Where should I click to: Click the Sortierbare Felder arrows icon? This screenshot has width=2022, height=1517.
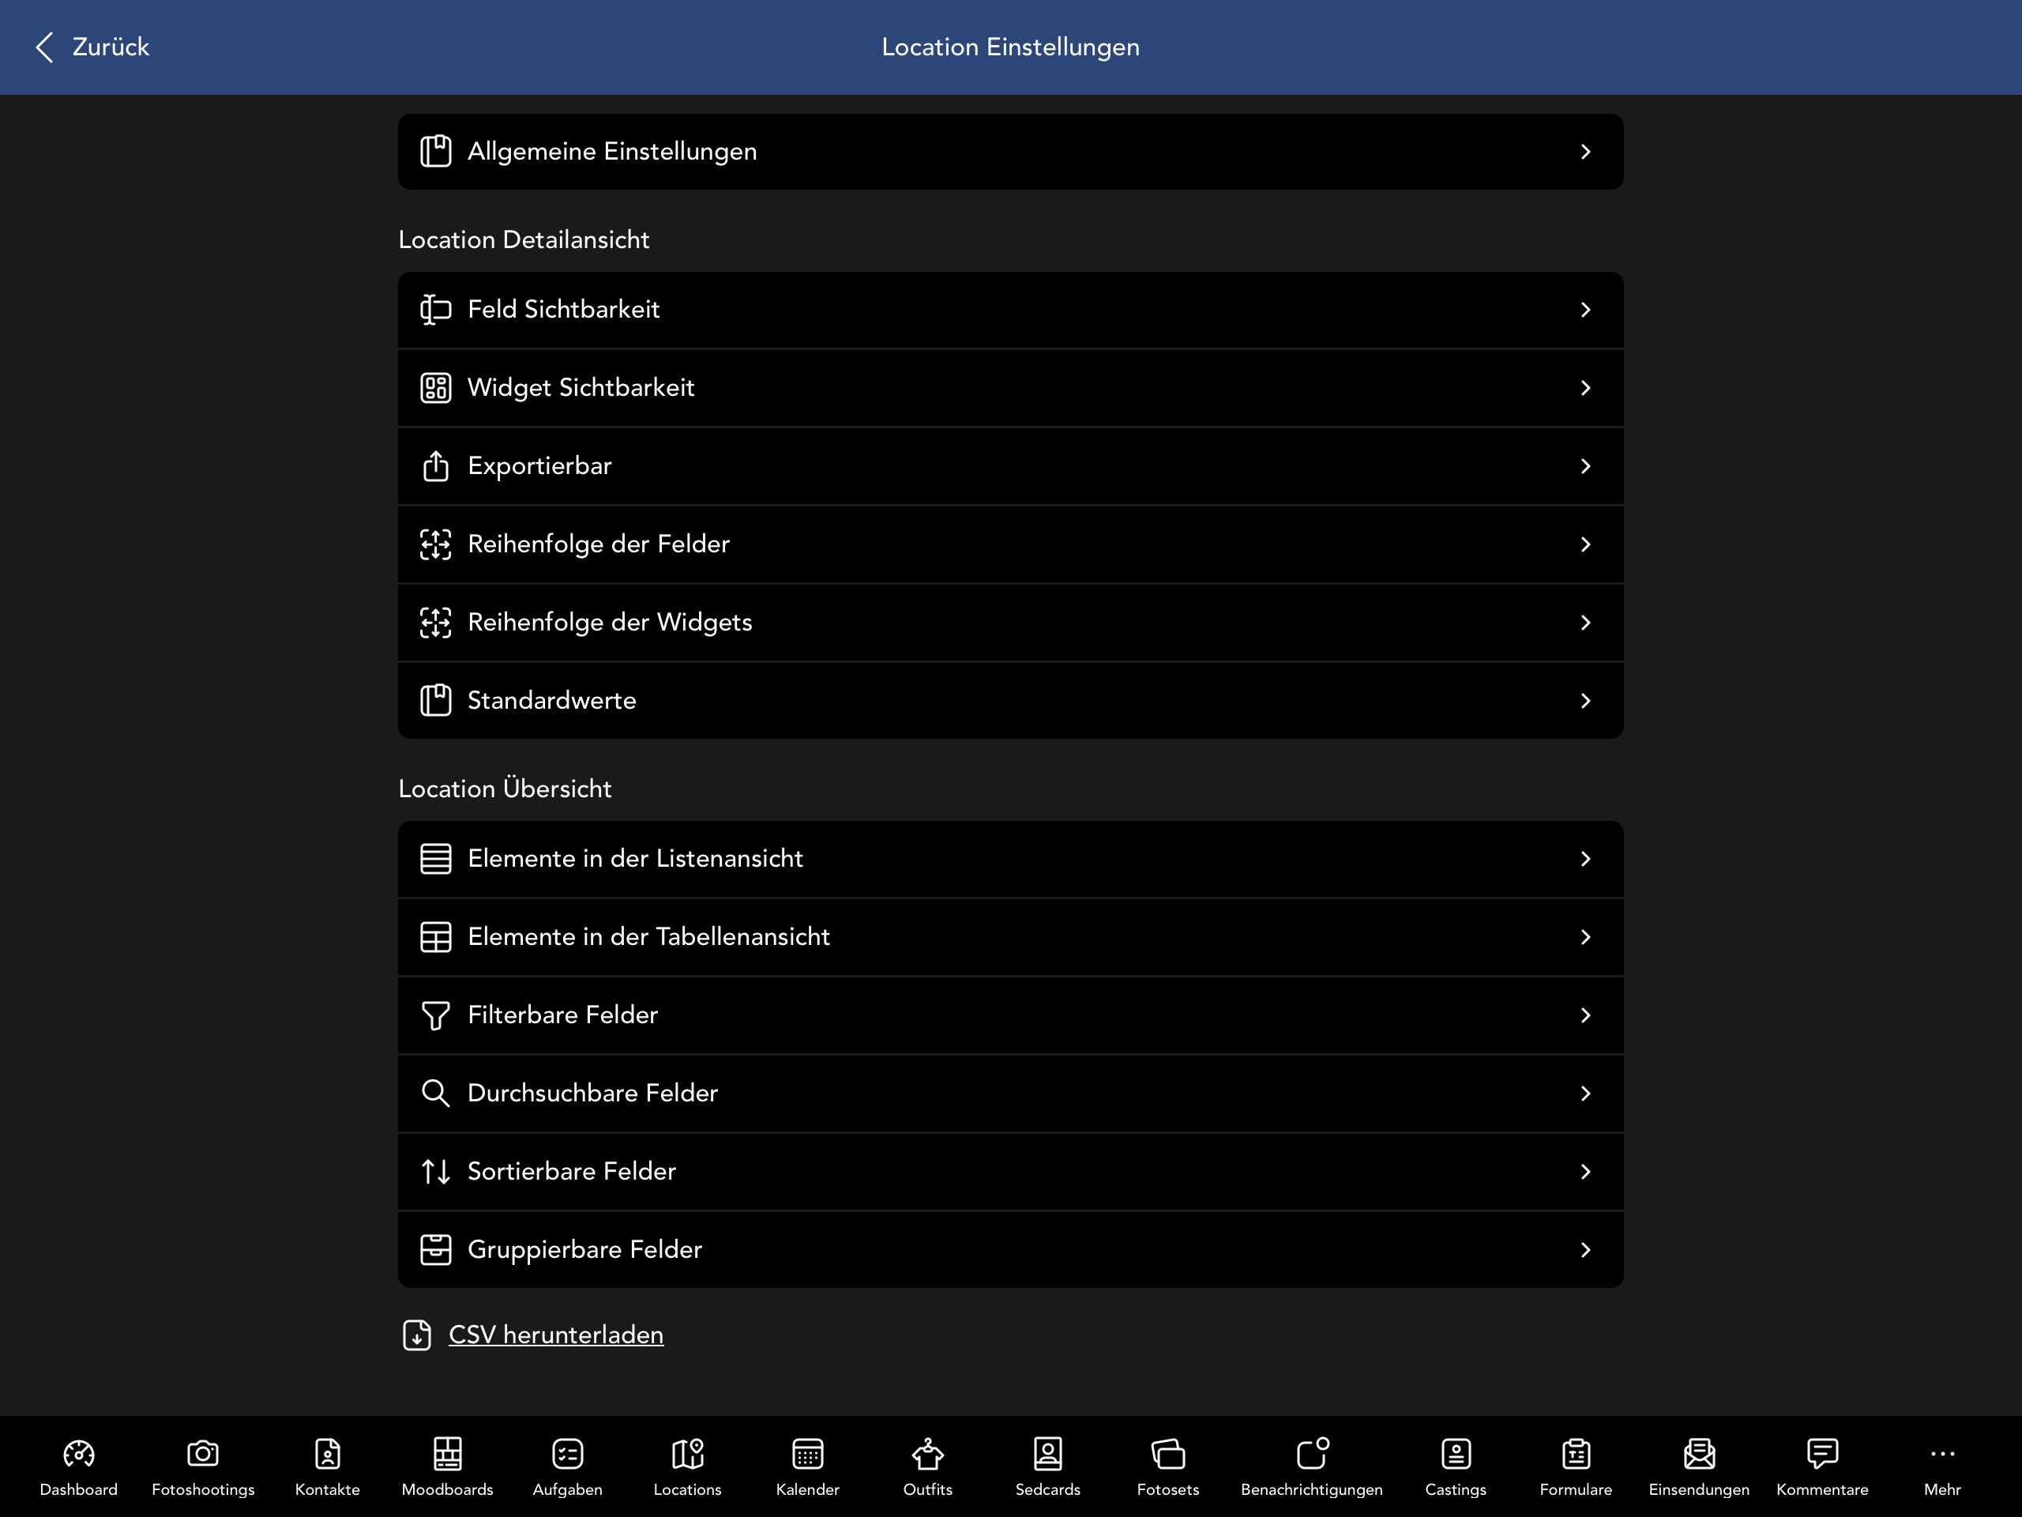pyautogui.click(x=435, y=1172)
